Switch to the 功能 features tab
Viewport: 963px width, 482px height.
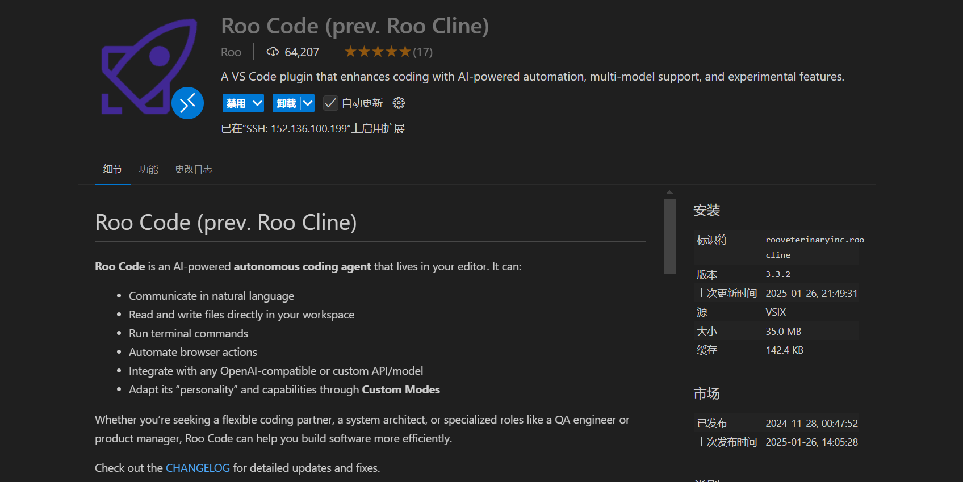[148, 169]
